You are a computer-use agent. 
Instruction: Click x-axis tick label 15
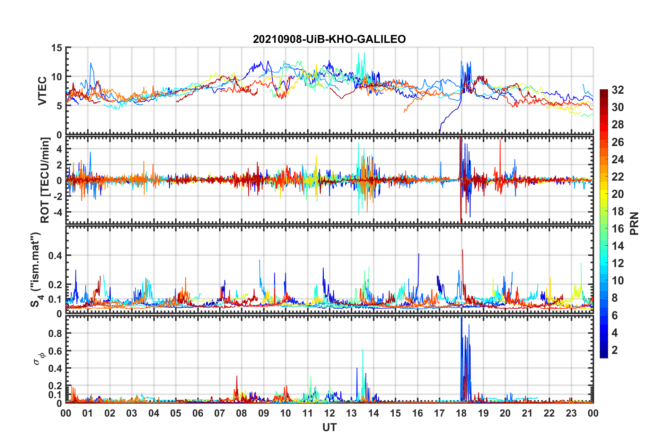tap(395, 413)
